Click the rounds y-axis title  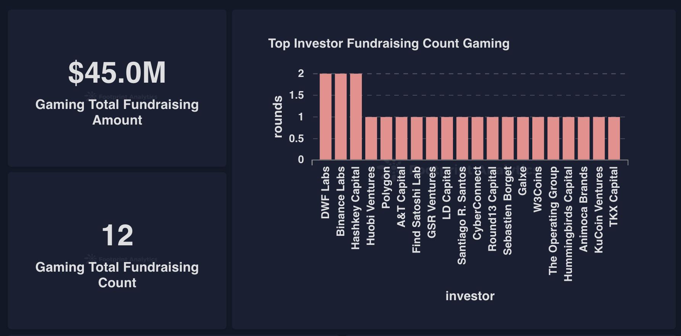tap(278, 117)
